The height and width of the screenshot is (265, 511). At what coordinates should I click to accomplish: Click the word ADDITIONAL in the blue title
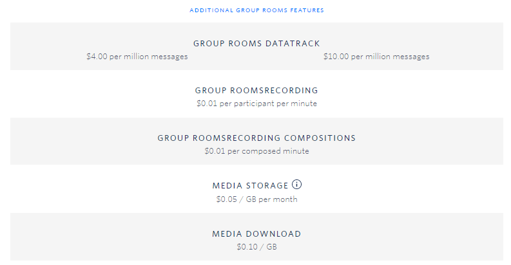point(211,10)
